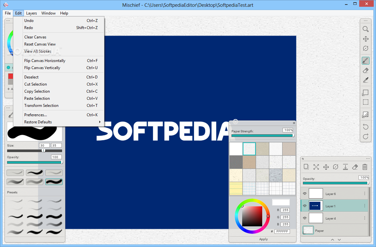The image size is (376, 247).
Task: Open the color panel three-dot options
Action: pos(8,21)
